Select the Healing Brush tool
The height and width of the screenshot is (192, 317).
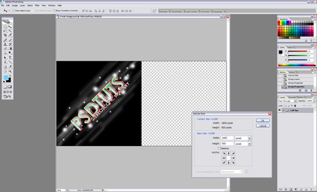[x=5, y=40]
